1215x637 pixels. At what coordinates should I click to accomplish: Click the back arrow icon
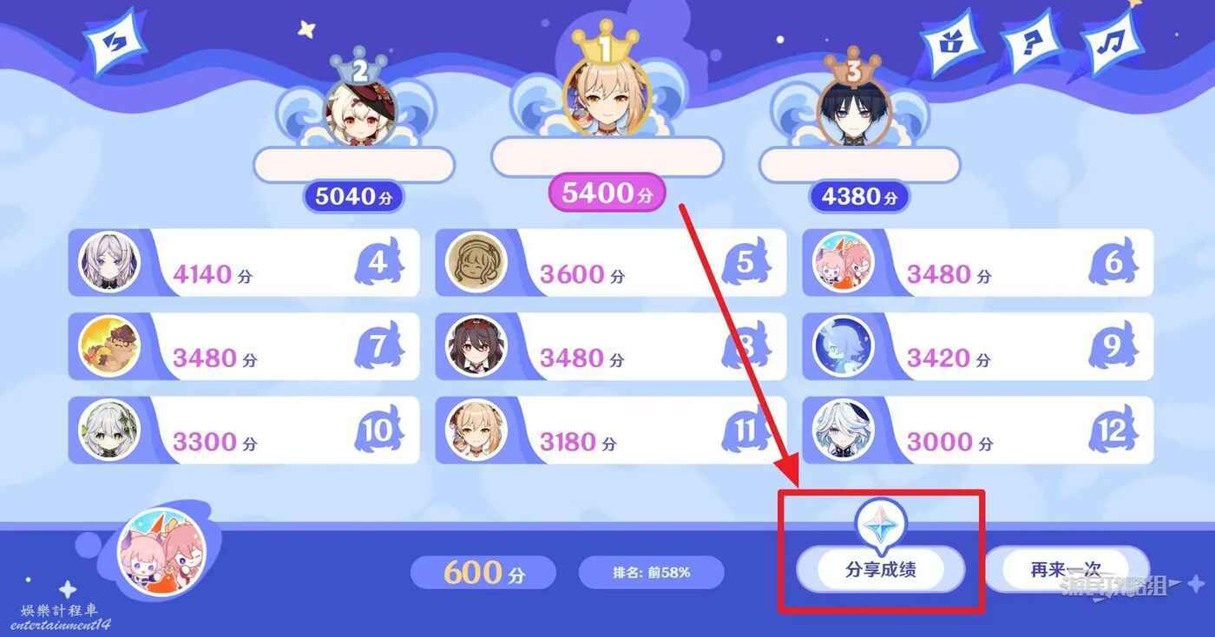pyautogui.click(x=115, y=43)
